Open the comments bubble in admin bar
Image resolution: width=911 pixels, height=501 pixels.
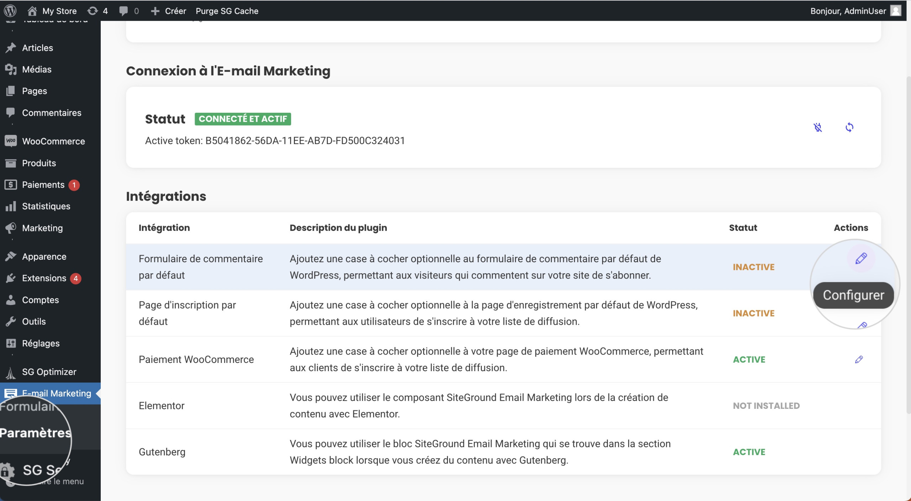[x=128, y=11]
